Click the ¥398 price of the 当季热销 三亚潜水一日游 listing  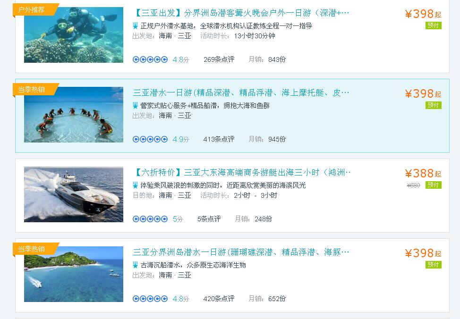point(423,94)
